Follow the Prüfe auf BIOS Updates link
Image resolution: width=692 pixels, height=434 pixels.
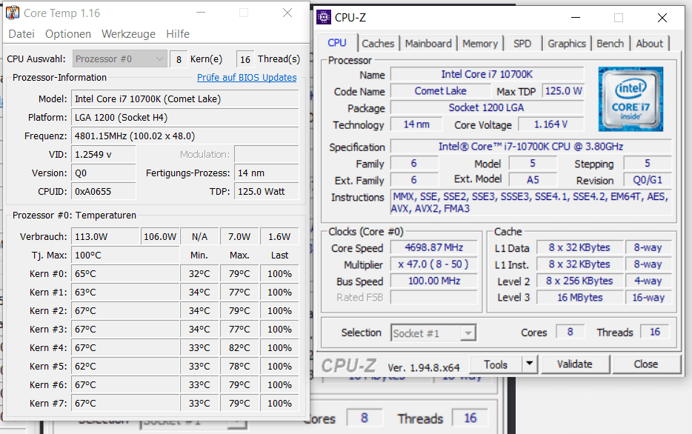[x=247, y=78]
